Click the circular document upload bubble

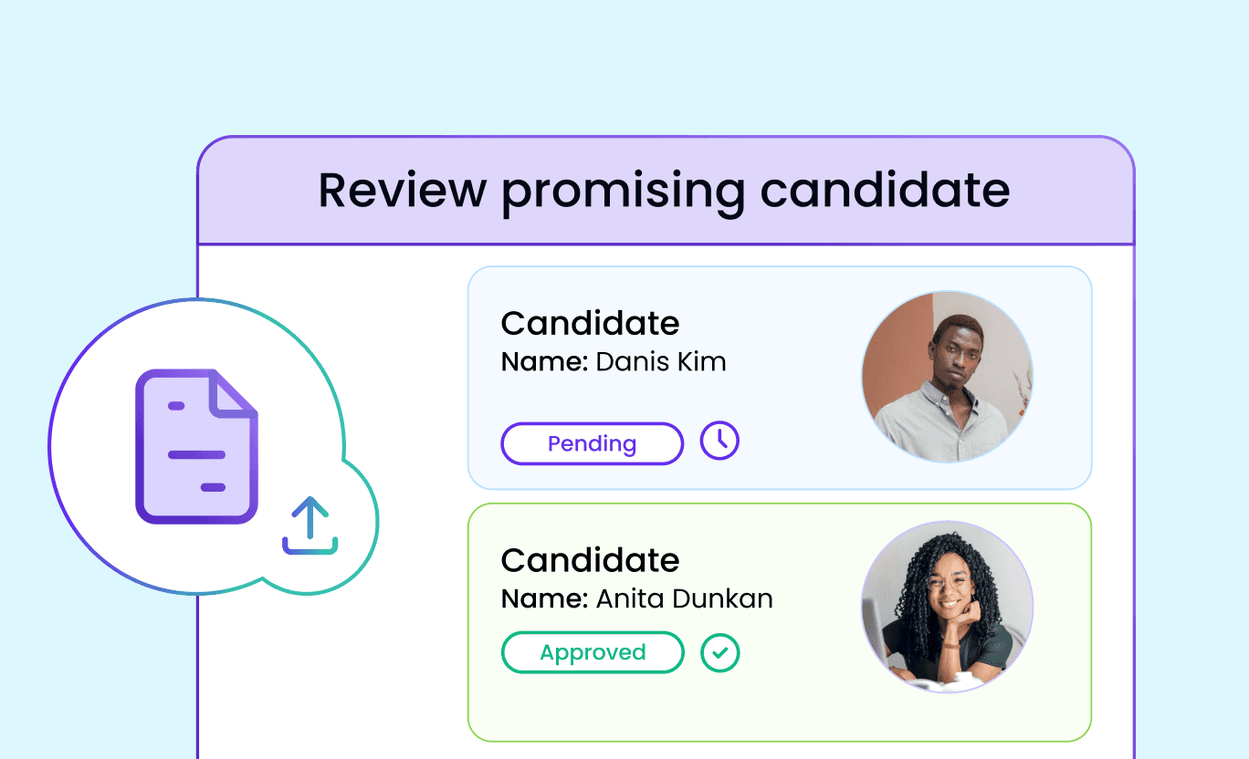click(x=213, y=447)
